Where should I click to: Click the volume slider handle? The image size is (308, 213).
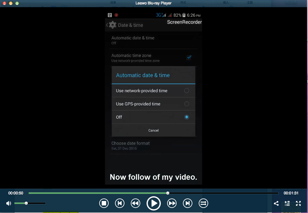pyautogui.click(x=26, y=203)
